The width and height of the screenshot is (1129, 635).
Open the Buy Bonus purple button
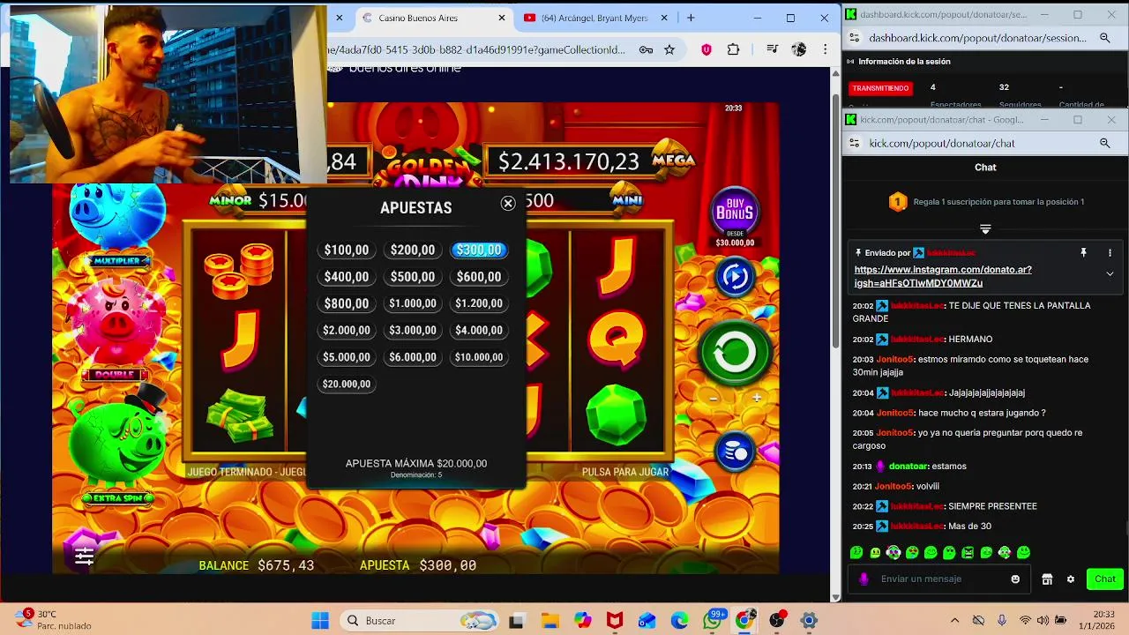tap(735, 210)
